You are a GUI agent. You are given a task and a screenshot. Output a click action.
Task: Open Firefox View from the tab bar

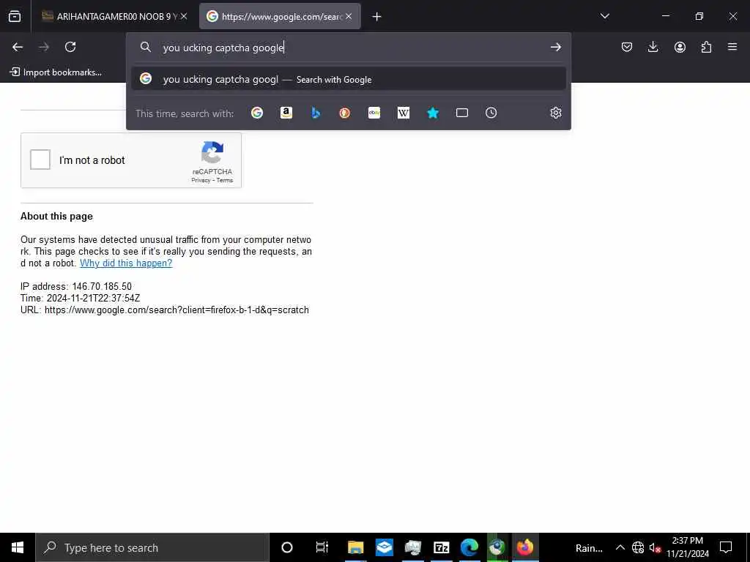pos(15,16)
